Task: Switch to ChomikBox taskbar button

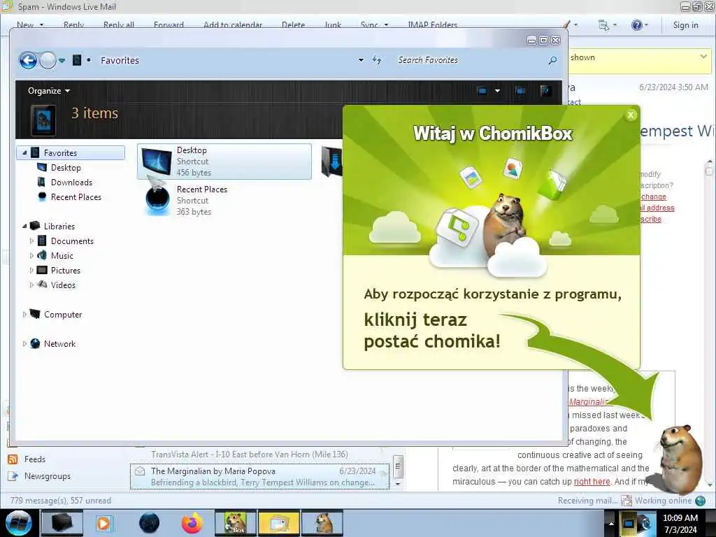Action: coord(236,523)
